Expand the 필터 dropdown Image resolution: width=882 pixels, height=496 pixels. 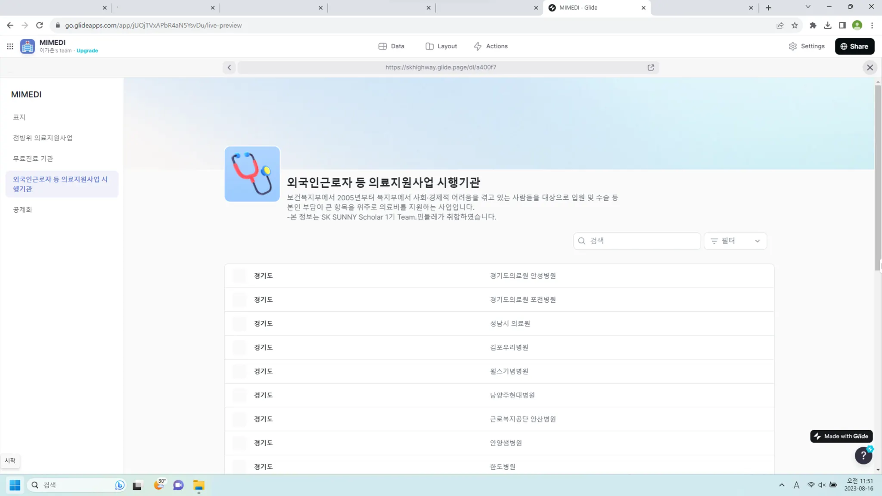735,241
